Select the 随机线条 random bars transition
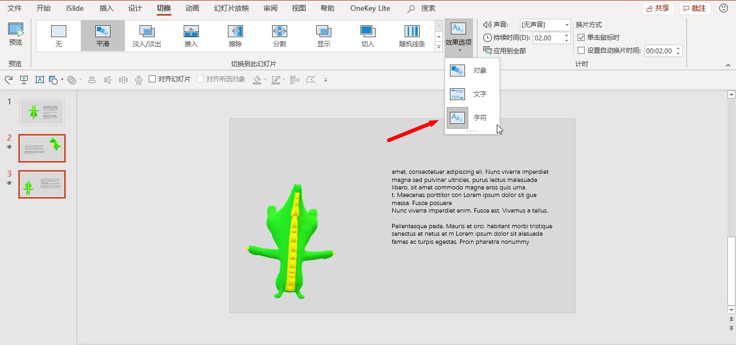Image resolution: width=736 pixels, height=345 pixels. [x=412, y=36]
